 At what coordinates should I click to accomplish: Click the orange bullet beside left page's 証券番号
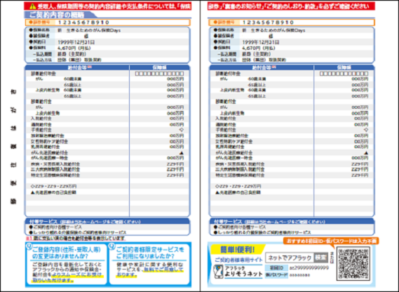pyautogui.click(x=31, y=22)
